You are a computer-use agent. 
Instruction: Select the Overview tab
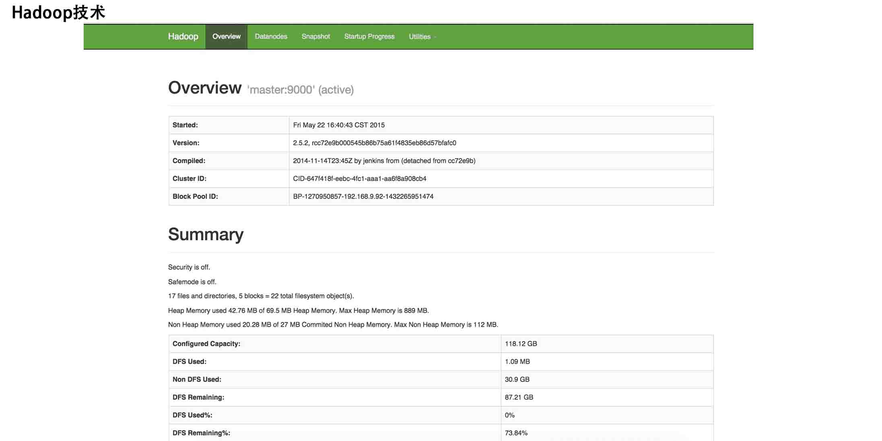pos(226,37)
